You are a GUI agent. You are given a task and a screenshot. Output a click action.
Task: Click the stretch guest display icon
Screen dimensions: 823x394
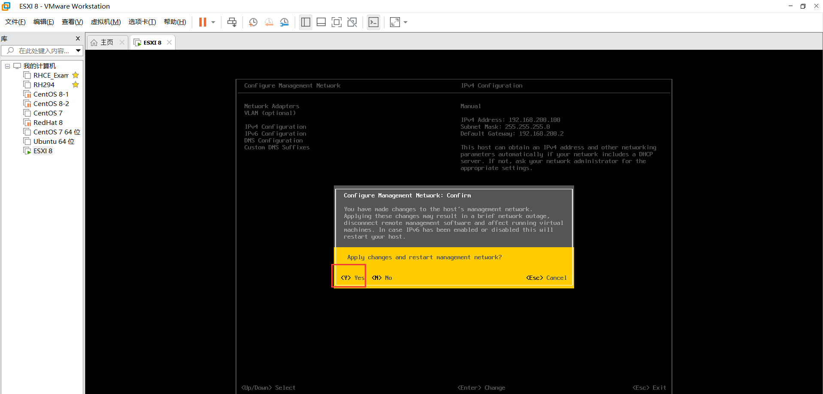coord(395,22)
